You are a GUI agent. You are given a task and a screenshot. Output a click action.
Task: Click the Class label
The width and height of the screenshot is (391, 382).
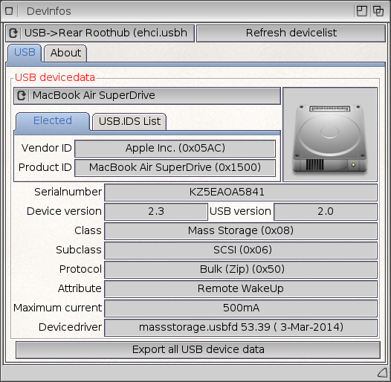[x=88, y=230]
